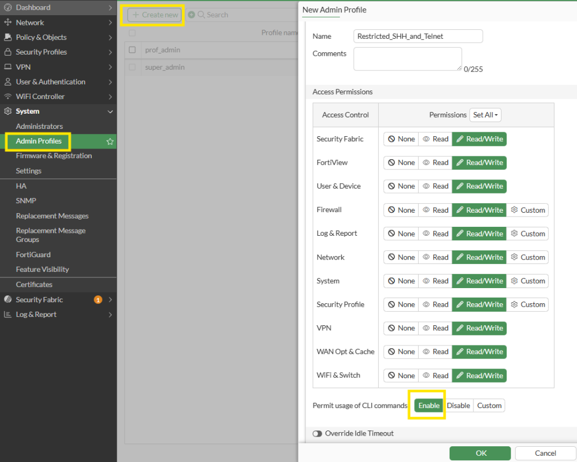Click the Policy & Objects icon
This screenshot has width=577, height=462.
8,37
